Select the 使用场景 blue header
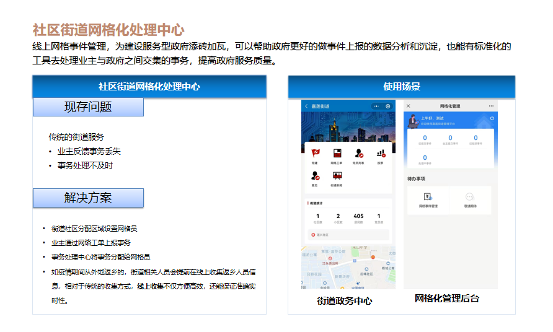The height and width of the screenshot is (332, 553). coord(401,87)
